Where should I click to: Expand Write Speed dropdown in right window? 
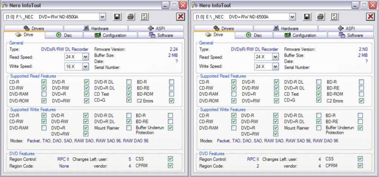[275, 66]
